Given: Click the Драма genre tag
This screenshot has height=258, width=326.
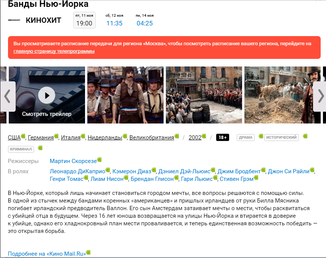Looking at the screenshot, I should point(246,138).
